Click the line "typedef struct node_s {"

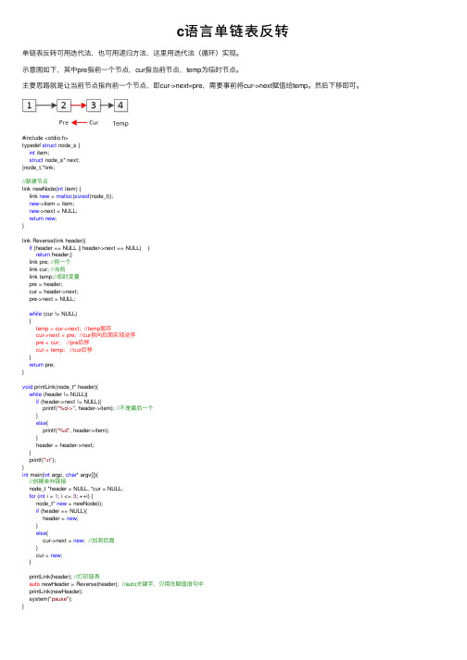pos(51,145)
